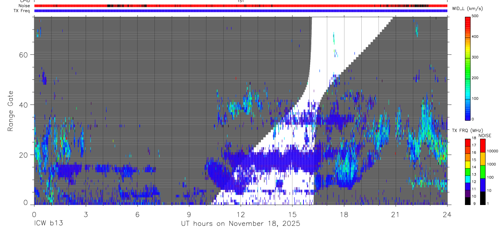Click the CPID value 151
This screenshot has width=503, height=232.
pos(241,1)
